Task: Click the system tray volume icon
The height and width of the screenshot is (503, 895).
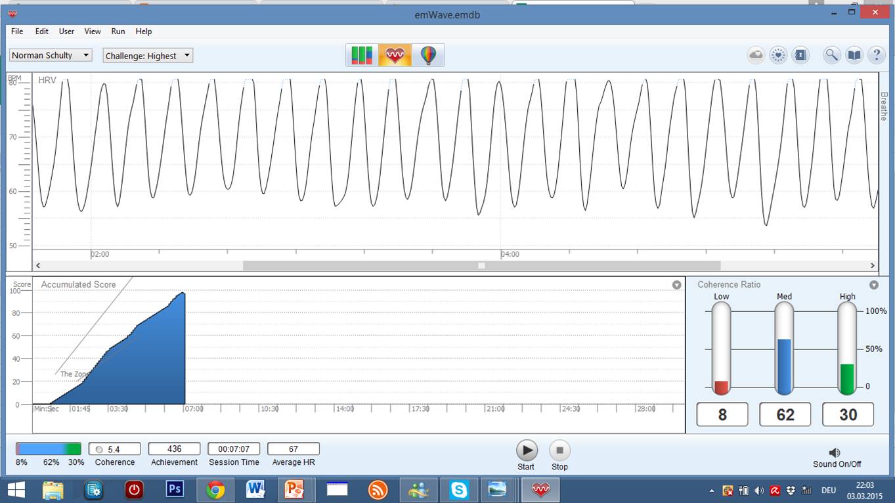Action: click(x=759, y=491)
